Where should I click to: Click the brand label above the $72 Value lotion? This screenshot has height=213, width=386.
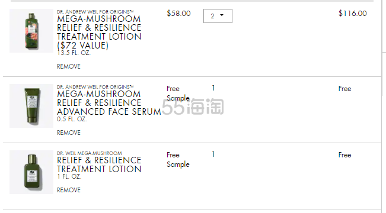[95, 12]
